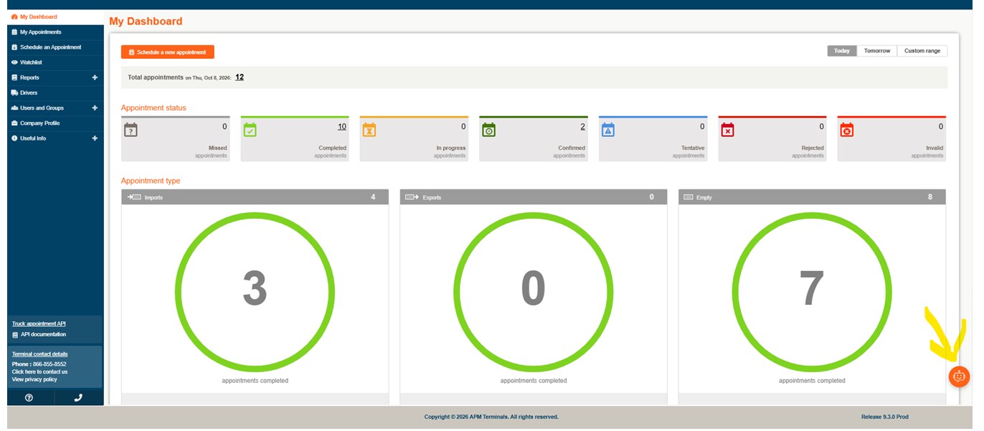Open the orange chatbot assistant button
Screen dimensions: 984x431
point(959,376)
